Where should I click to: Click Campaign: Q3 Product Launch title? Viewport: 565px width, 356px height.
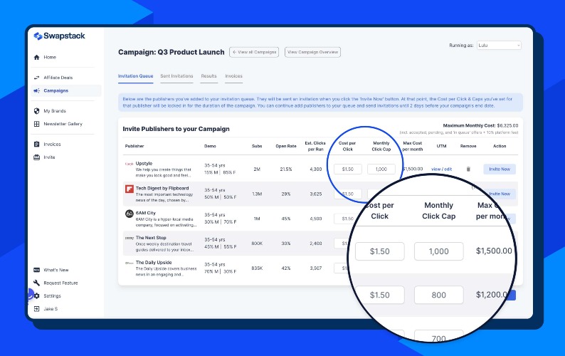click(171, 52)
